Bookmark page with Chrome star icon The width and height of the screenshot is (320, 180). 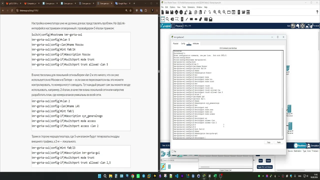coord(130,10)
